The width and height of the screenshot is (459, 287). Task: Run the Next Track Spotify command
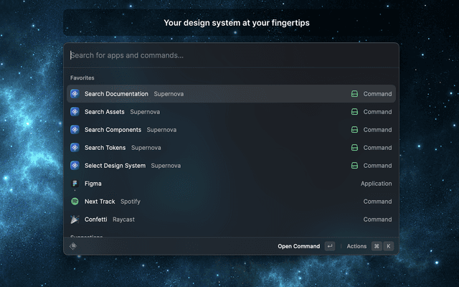(100, 202)
